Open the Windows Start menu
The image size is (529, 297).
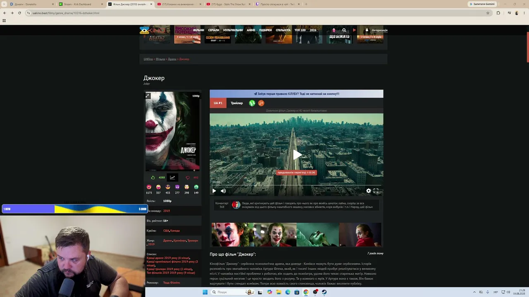[205, 292]
